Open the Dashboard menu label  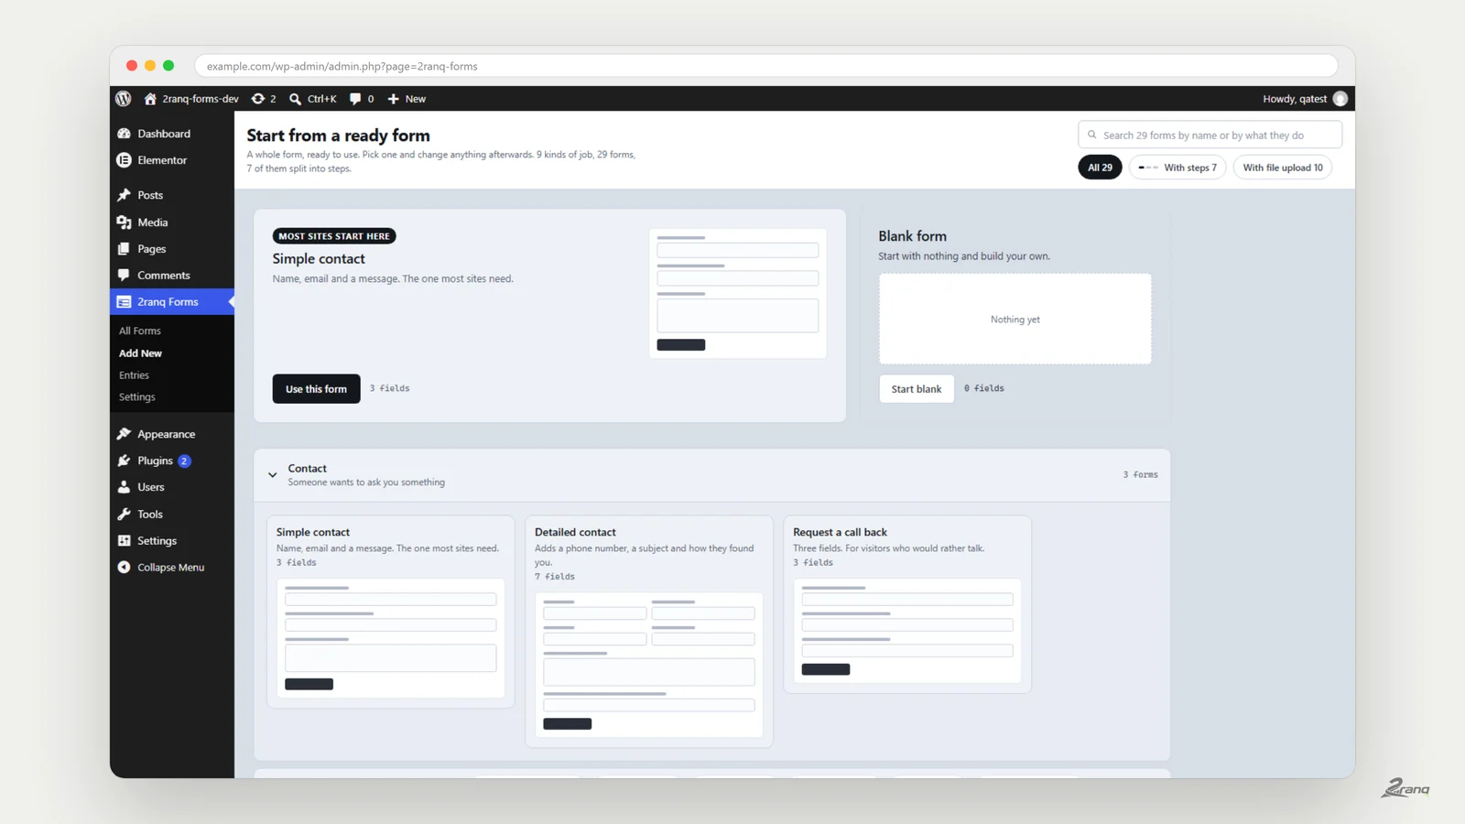(x=164, y=134)
